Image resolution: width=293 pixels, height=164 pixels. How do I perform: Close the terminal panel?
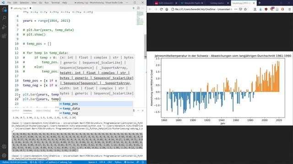tap(142, 111)
